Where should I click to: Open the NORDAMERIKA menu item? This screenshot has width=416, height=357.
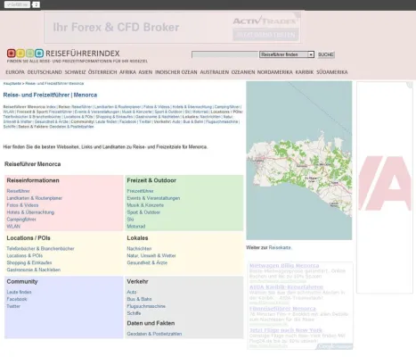click(x=274, y=72)
